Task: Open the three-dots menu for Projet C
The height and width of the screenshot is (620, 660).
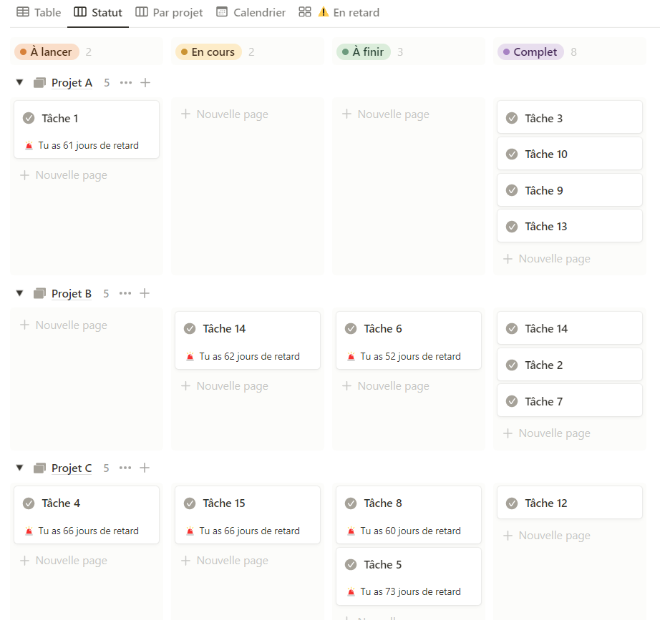Action: point(125,468)
